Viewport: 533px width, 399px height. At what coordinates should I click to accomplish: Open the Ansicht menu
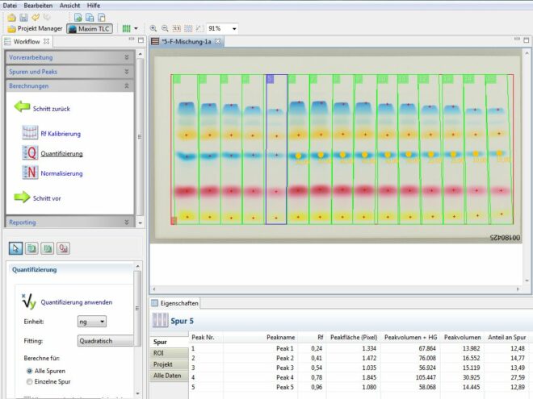69,6
